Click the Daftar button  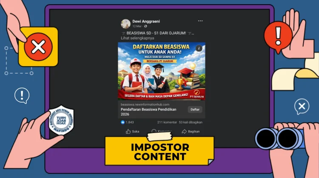click(x=195, y=109)
